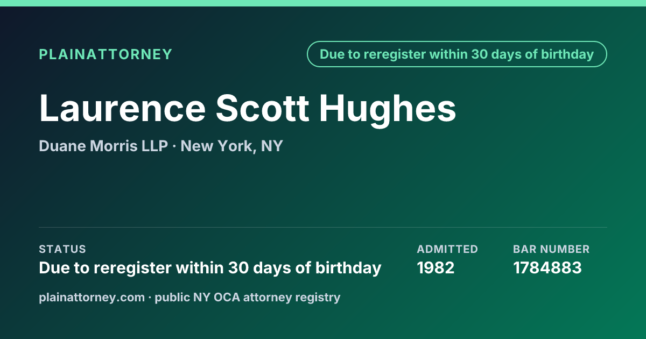Click the mint green accent bar at top
The width and height of the screenshot is (646, 339).
click(x=323, y=3)
